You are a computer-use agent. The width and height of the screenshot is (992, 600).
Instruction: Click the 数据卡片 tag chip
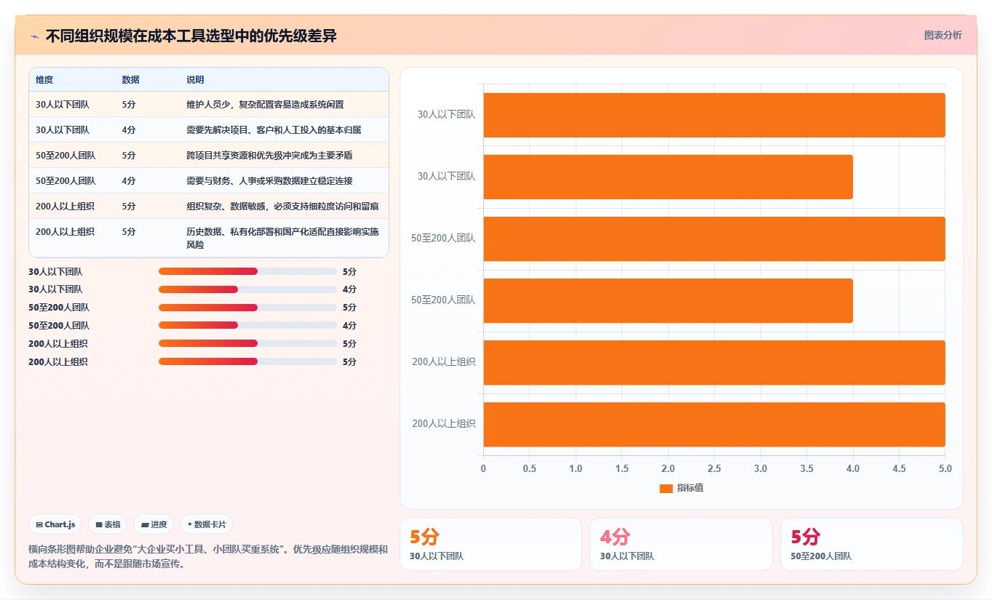[x=207, y=524]
